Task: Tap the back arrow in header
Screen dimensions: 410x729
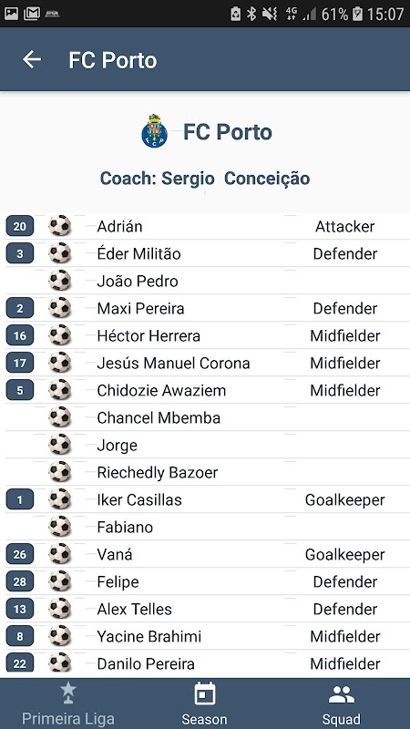Action: pyautogui.click(x=32, y=59)
